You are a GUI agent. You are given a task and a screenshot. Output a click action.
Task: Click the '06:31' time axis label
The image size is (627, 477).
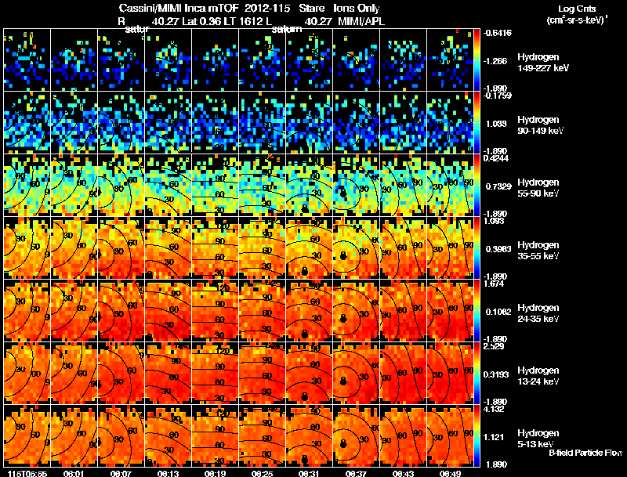click(x=309, y=473)
